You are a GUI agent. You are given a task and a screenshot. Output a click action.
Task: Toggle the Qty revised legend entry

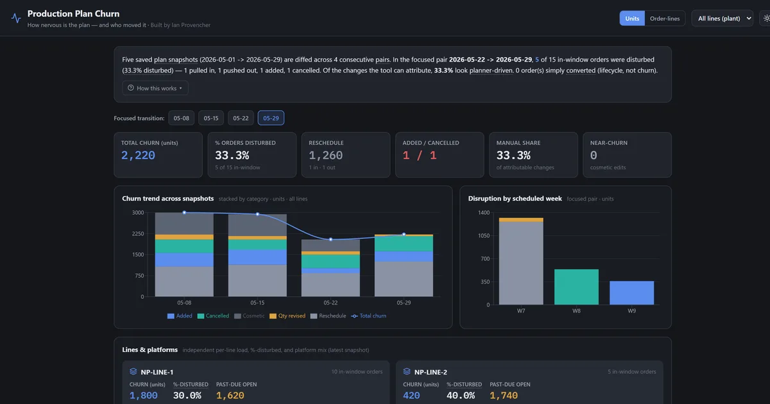287,316
